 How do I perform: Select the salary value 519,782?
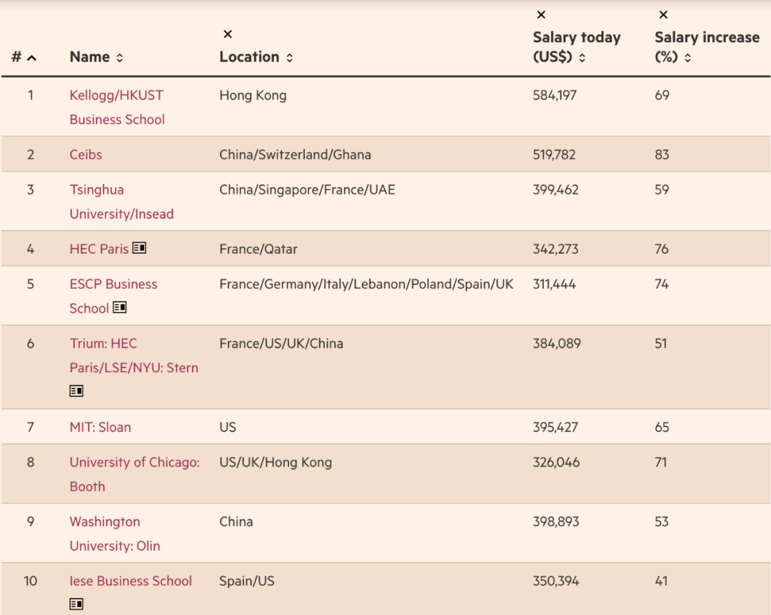pyautogui.click(x=554, y=154)
